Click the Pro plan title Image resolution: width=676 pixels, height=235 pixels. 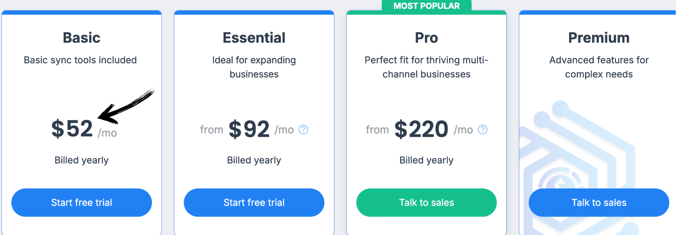point(426,38)
